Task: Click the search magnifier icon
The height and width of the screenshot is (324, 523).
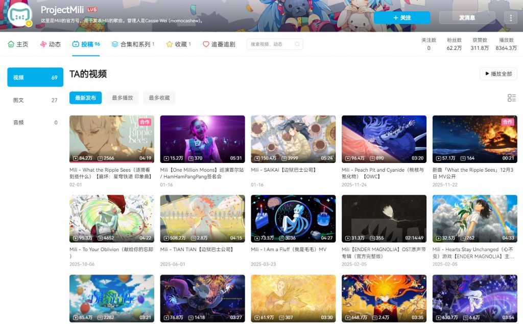Action: point(297,44)
